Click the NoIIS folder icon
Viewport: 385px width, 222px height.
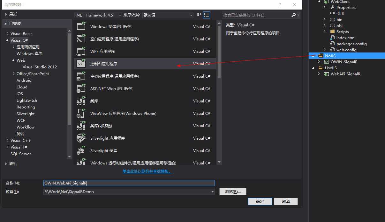(x=321, y=56)
